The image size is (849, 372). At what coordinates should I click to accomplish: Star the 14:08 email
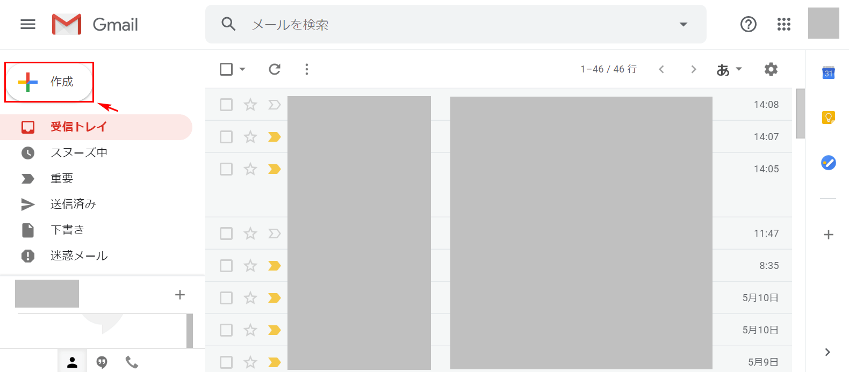[250, 105]
